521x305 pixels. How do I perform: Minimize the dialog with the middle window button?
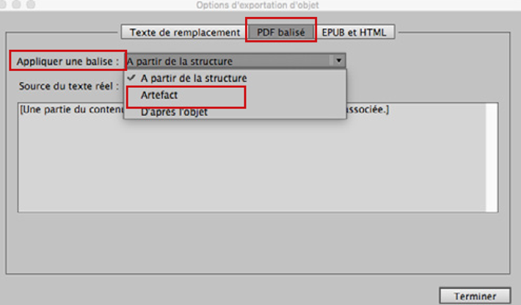click(x=16, y=4)
